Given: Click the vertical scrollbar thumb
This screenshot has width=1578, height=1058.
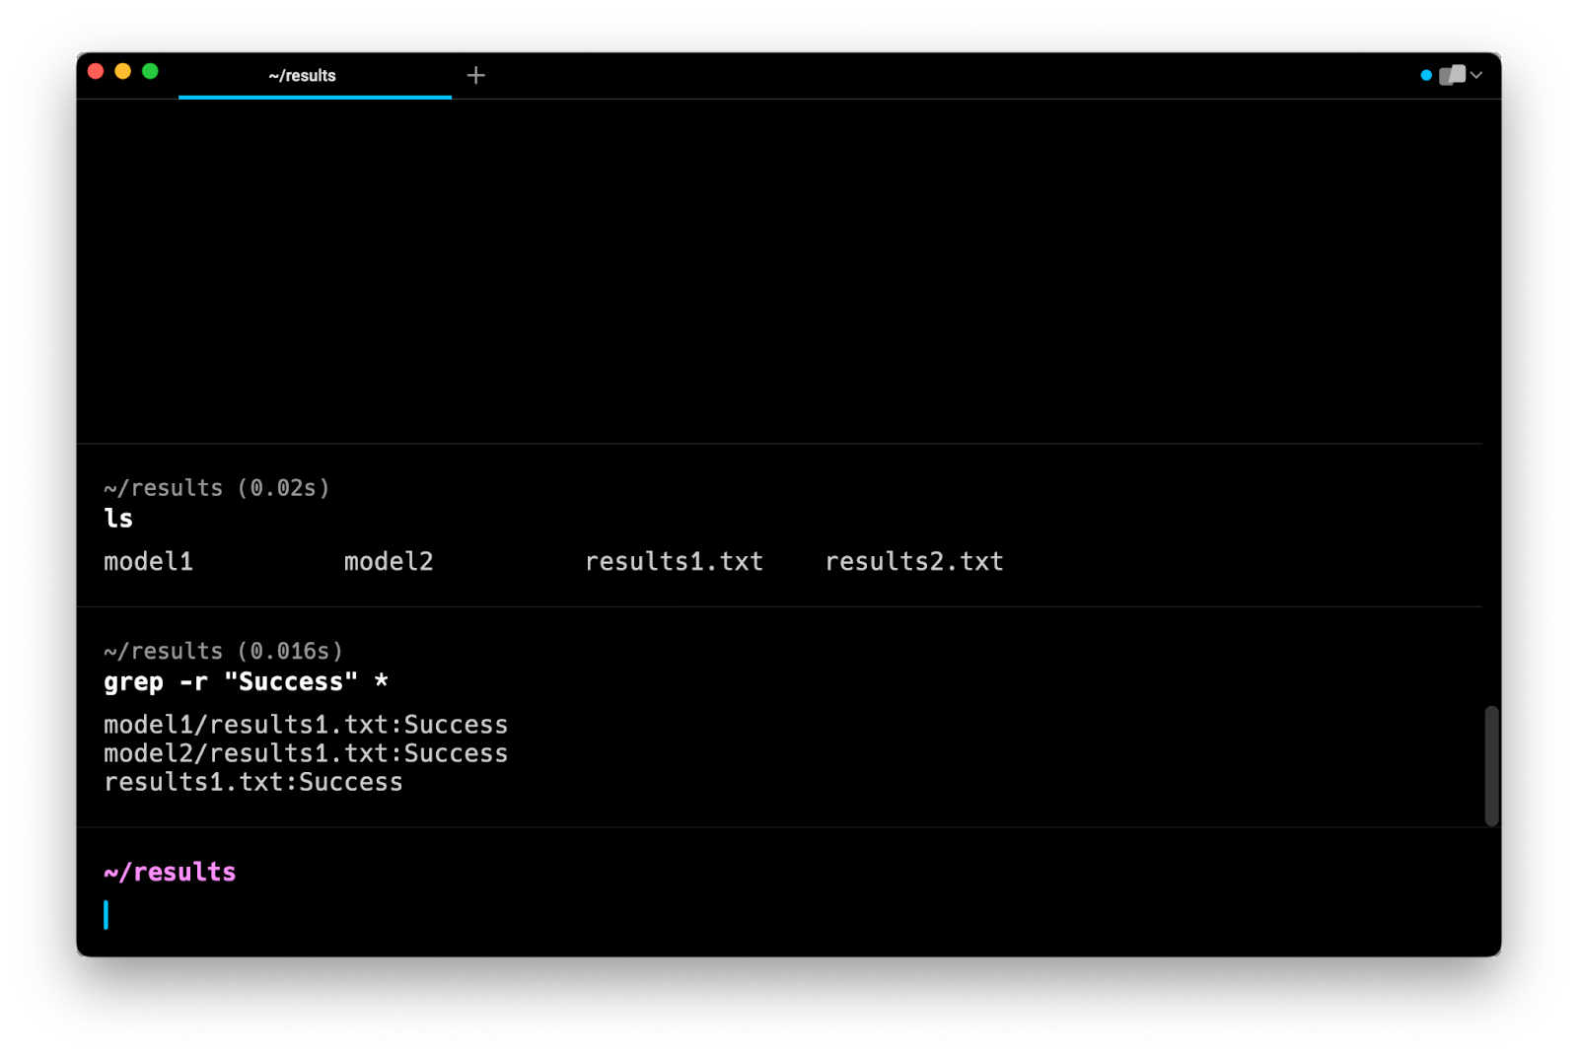Looking at the screenshot, I should point(1491,765).
